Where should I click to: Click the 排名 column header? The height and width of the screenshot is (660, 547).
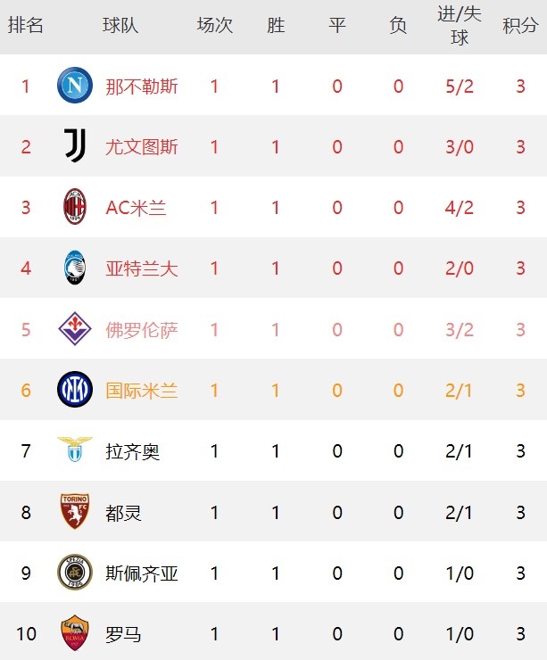(26, 26)
